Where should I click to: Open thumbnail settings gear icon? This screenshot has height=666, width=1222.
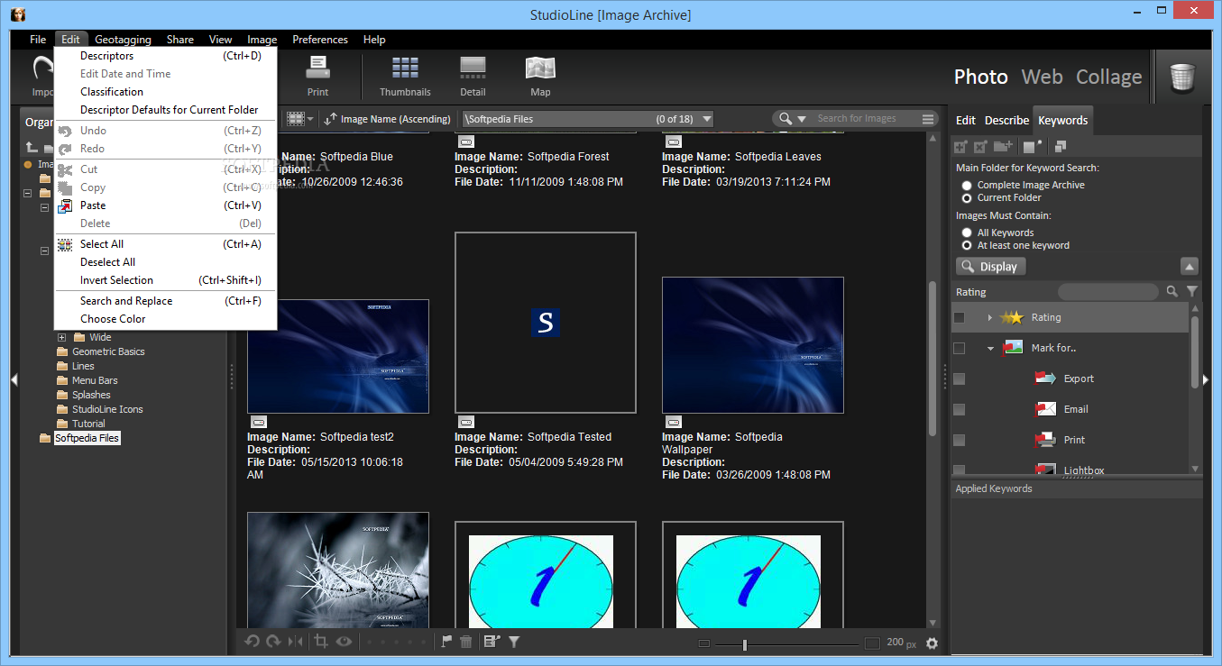tap(932, 643)
